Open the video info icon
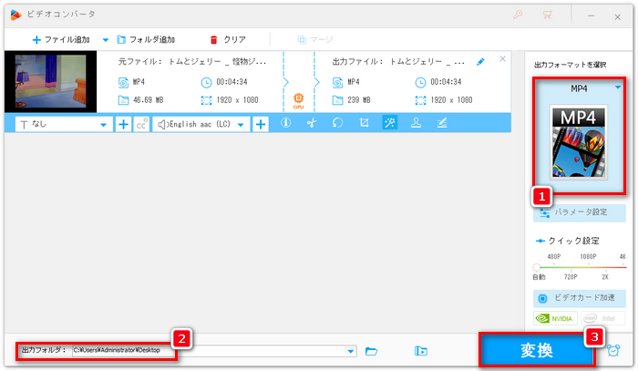The image size is (638, 371). pyautogui.click(x=285, y=124)
